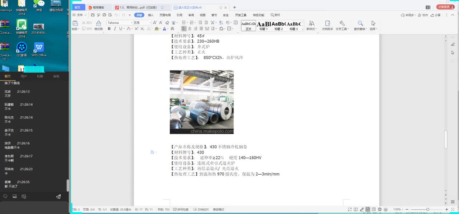
Task: Click the web layout globe icon in status bar
Action: [380, 209]
